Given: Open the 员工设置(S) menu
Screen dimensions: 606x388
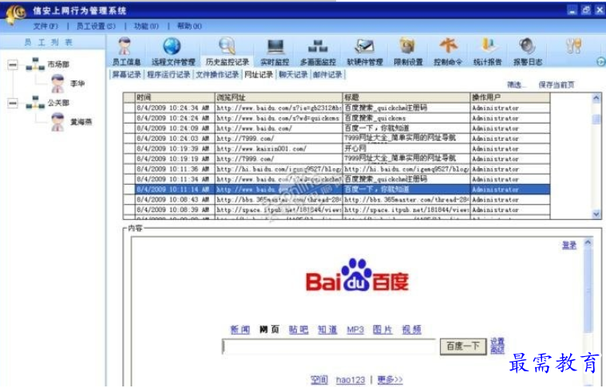Looking at the screenshot, I should (96, 26).
